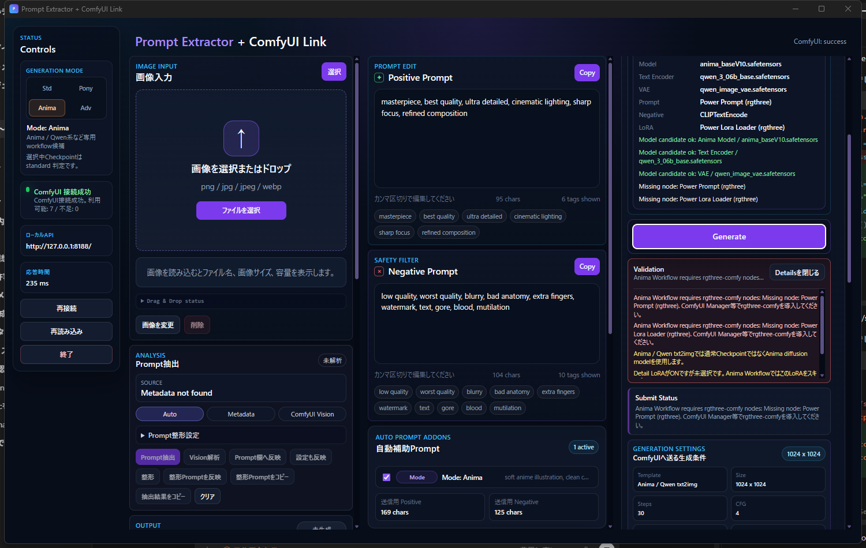
Task: Click the extra fingers tag chip
Action: (558, 392)
